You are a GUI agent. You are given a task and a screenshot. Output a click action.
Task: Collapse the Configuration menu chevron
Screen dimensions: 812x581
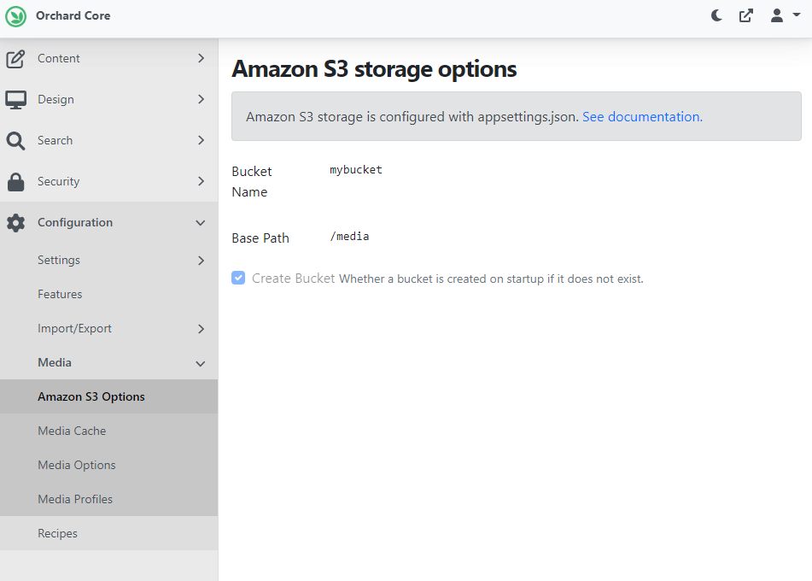[x=201, y=223]
